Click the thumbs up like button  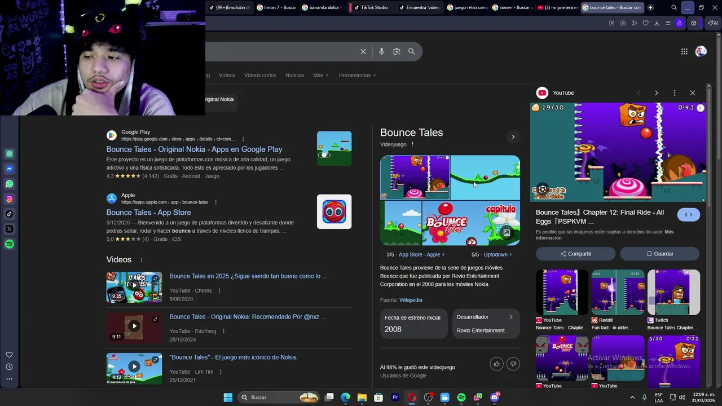[x=496, y=364]
